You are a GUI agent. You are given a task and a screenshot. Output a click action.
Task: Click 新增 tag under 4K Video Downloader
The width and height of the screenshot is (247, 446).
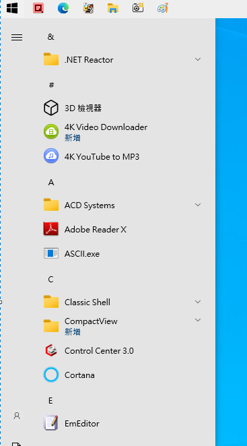(x=73, y=138)
